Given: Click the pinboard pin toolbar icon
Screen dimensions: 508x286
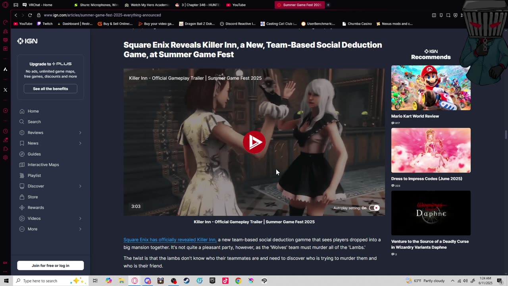Looking at the screenshot, I should (x=441, y=15).
